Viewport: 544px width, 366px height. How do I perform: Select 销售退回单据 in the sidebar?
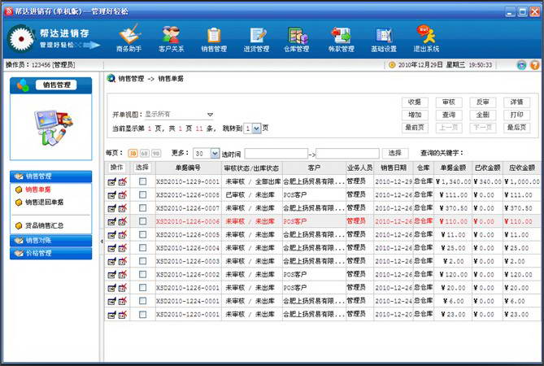pos(44,203)
